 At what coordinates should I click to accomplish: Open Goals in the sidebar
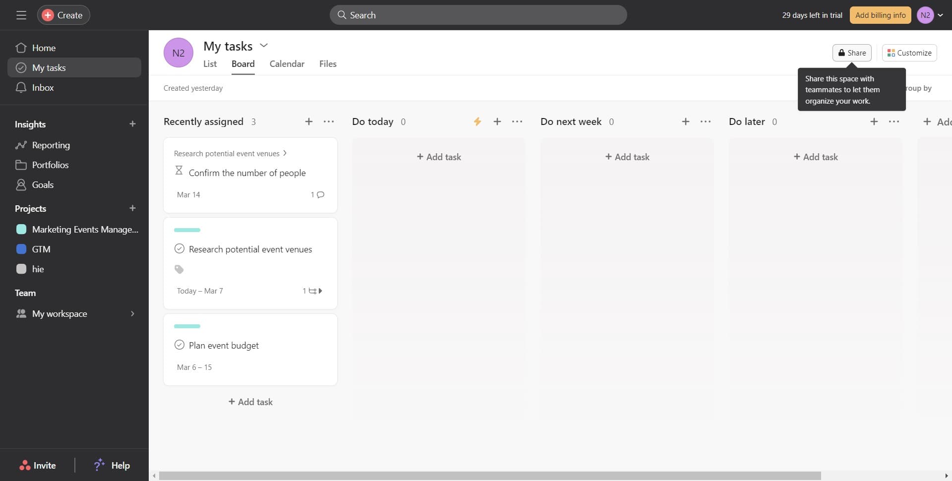43,184
